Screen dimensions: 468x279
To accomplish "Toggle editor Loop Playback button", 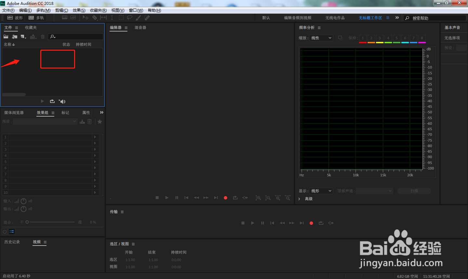I will tap(235, 197).
